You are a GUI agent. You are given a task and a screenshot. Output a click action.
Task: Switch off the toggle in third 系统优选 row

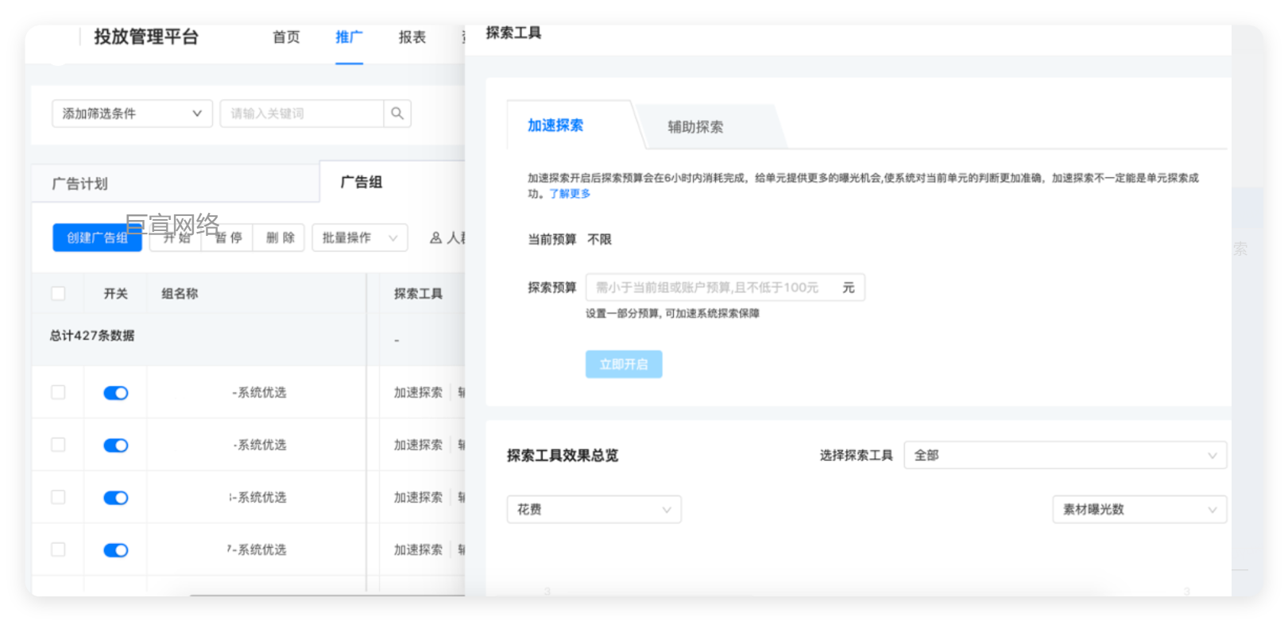point(116,498)
